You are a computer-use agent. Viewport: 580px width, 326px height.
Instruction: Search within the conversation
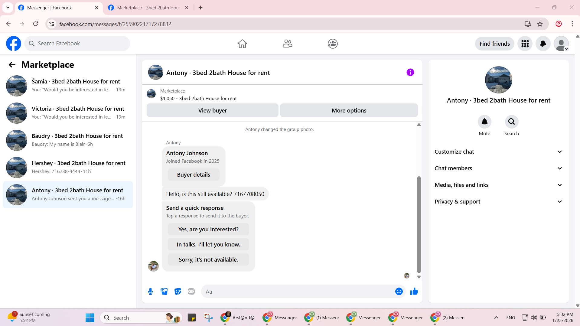pos(512,122)
